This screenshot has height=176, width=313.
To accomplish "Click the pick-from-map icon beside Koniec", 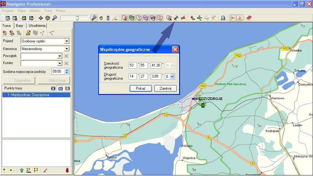I will point(66,63).
